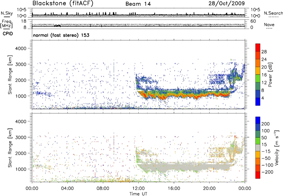This screenshot has width=283, height=196.
Task: Click the 'Velocity [m s-1]' colorbar title
Action: (x=276, y=148)
